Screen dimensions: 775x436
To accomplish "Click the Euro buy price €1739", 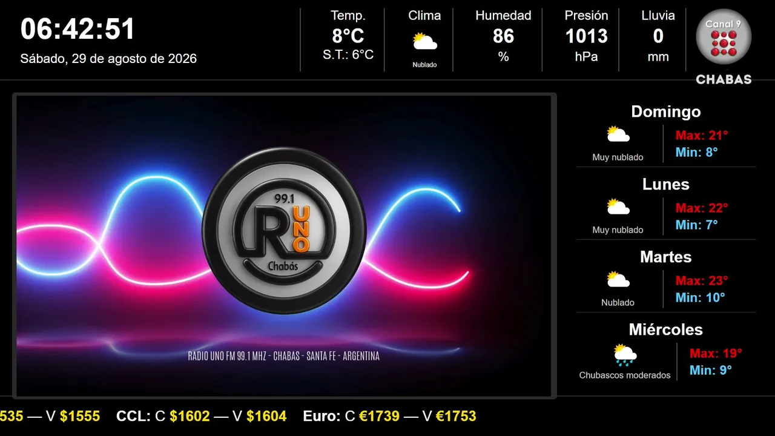I will click(x=379, y=416).
